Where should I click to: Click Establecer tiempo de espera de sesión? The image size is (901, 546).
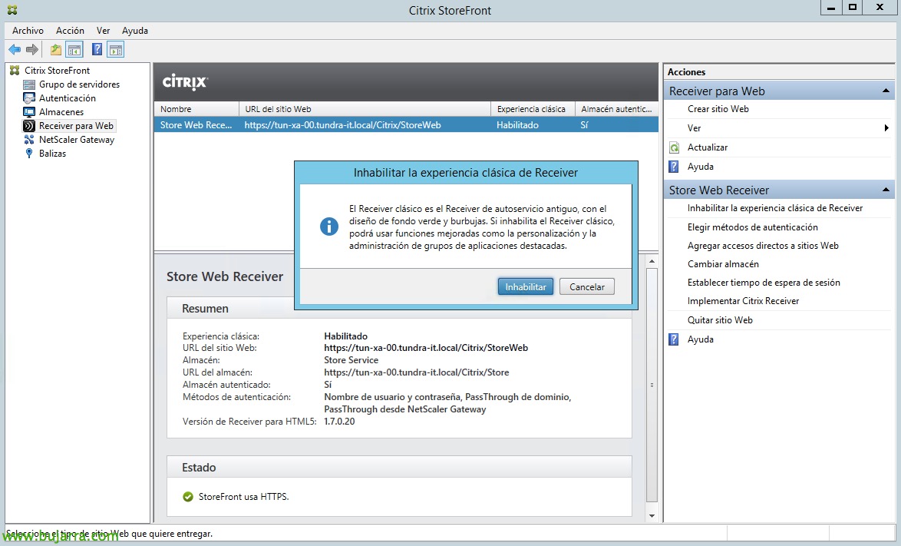[764, 283]
